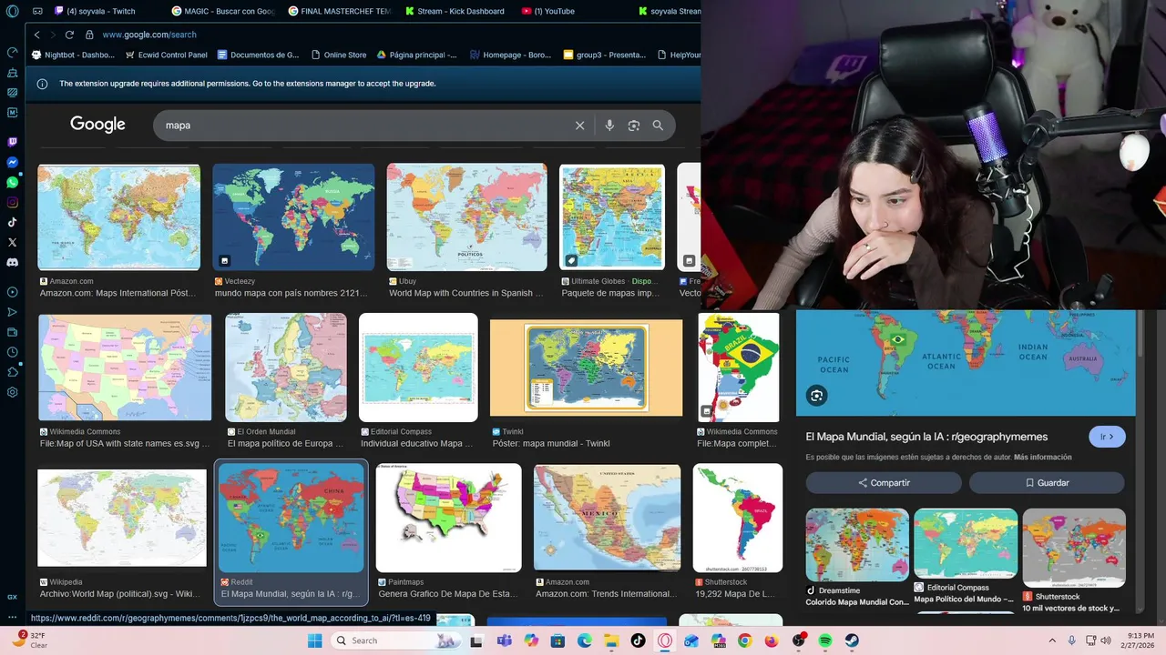Switch to the Stream - Kick Dashboard tab

pyautogui.click(x=457, y=11)
